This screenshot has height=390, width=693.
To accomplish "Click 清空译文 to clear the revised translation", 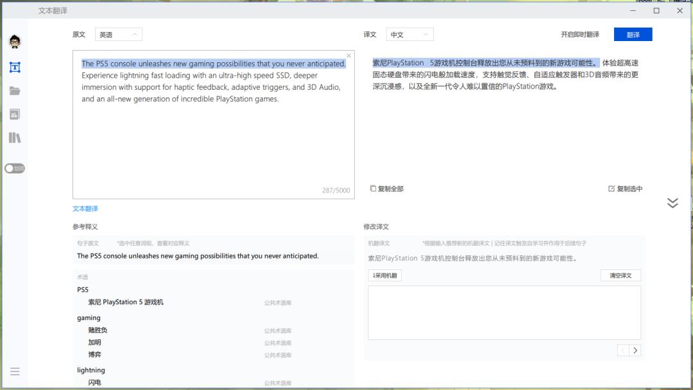I will click(x=620, y=275).
